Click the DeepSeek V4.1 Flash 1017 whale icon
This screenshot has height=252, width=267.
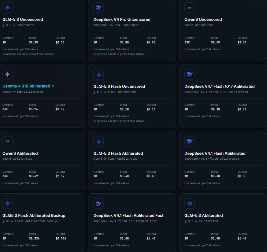(x=190, y=74)
